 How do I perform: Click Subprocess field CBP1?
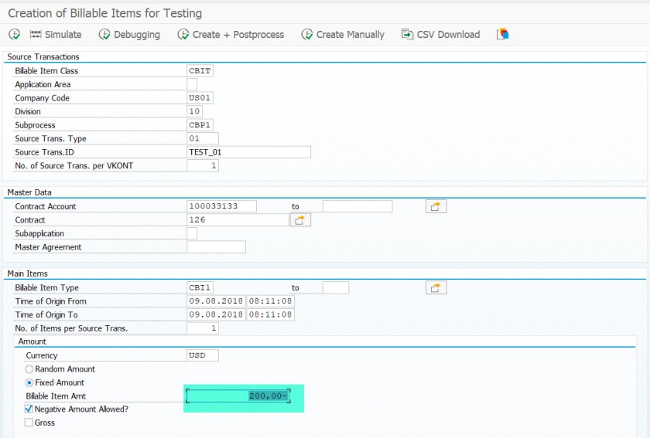(x=200, y=125)
